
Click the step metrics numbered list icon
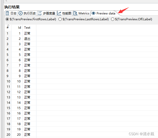click(x=40, y=13)
